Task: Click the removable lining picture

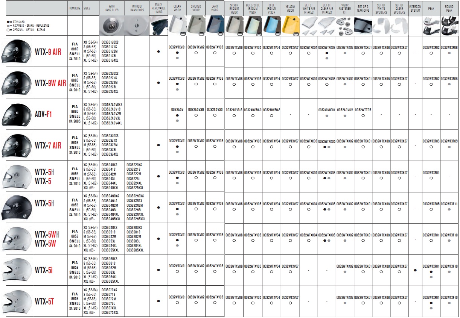Action: (158, 26)
